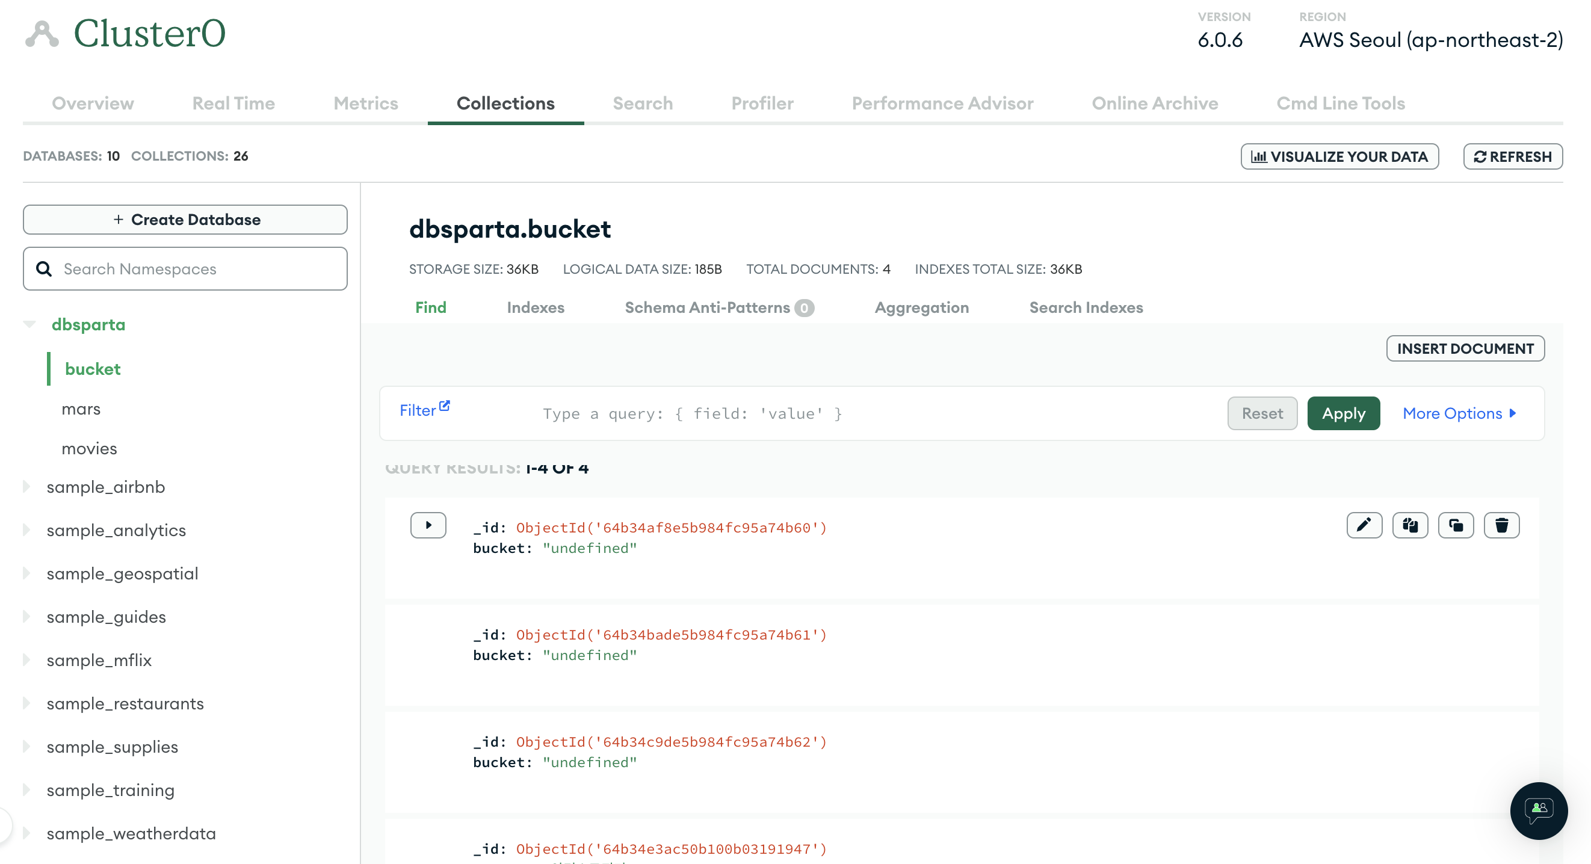Image resolution: width=1591 pixels, height=864 pixels.
Task: Expand the sample_weatherdata database
Action: click(x=26, y=833)
